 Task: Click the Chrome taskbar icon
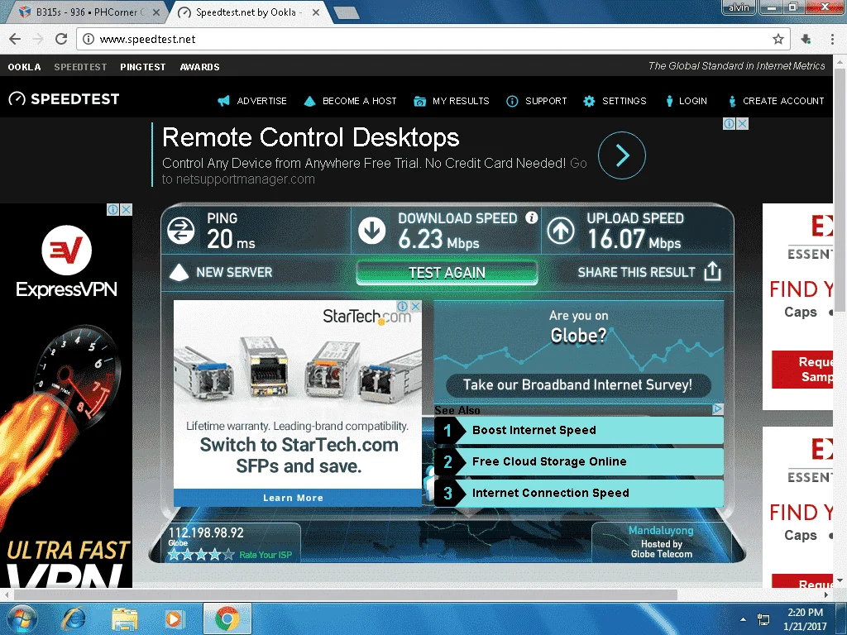pos(227,618)
